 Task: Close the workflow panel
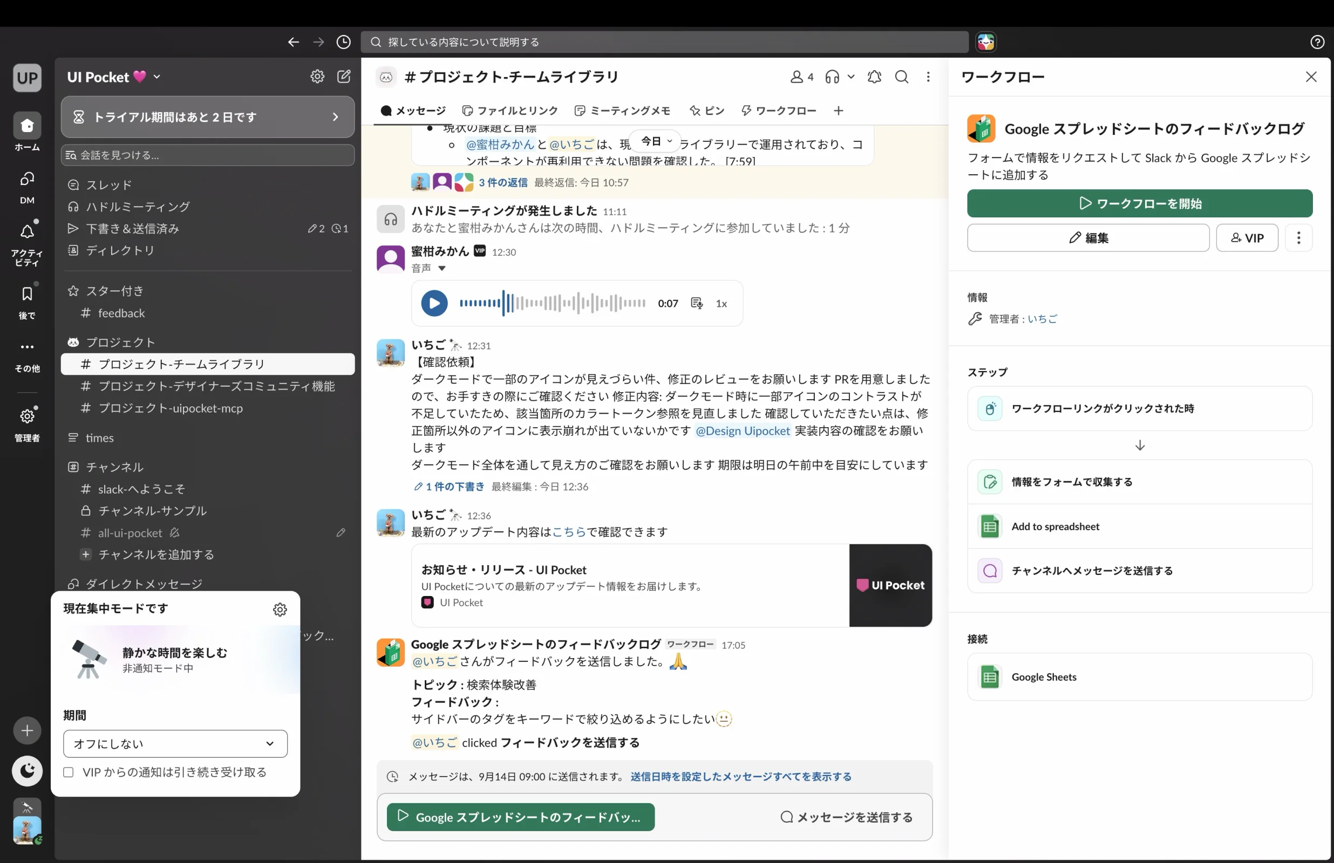(x=1311, y=77)
